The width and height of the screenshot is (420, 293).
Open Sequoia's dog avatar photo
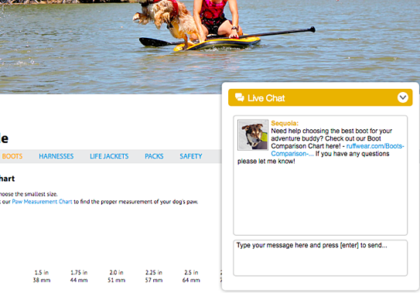click(253, 135)
